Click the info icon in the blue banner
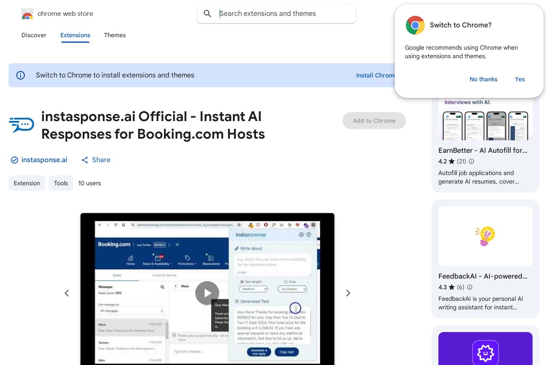 tap(21, 75)
